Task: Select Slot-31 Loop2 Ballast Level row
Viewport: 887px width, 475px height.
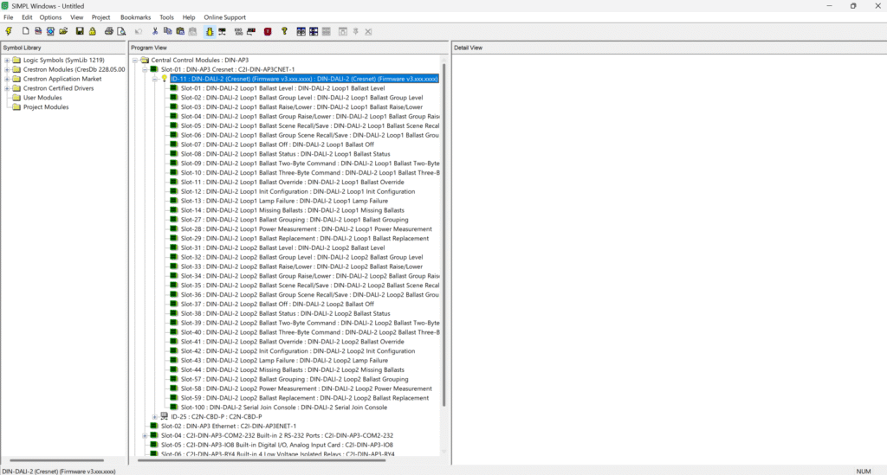Action: pyautogui.click(x=282, y=248)
